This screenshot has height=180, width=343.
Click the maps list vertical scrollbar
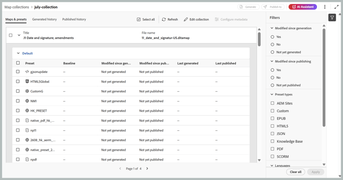259,40
